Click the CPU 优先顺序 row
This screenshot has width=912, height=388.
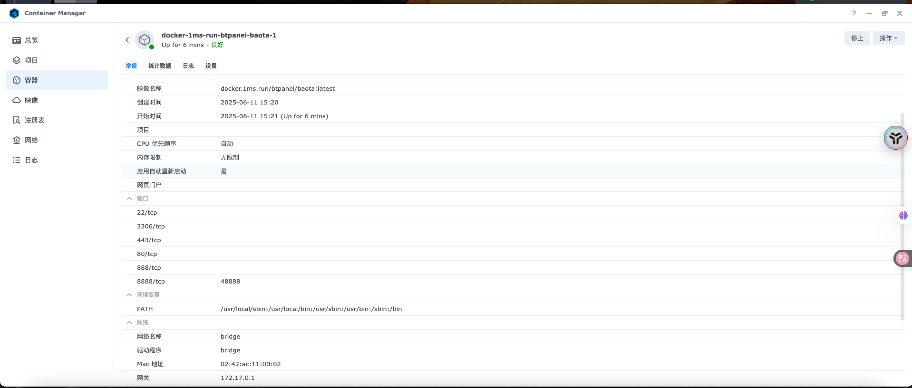513,144
